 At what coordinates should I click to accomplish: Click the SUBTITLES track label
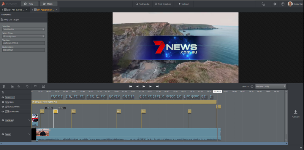pyautogui.click(x=10, y=97)
